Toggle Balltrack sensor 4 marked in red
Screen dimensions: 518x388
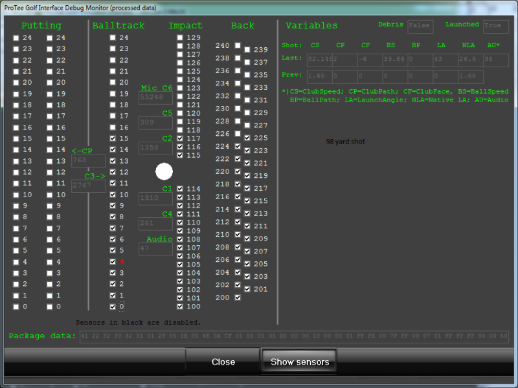click(113, 262)
